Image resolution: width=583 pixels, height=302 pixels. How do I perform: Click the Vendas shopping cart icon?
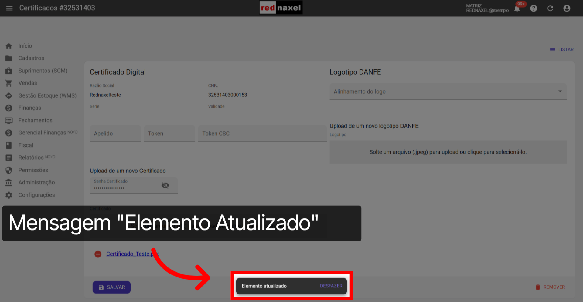point(9,83)
